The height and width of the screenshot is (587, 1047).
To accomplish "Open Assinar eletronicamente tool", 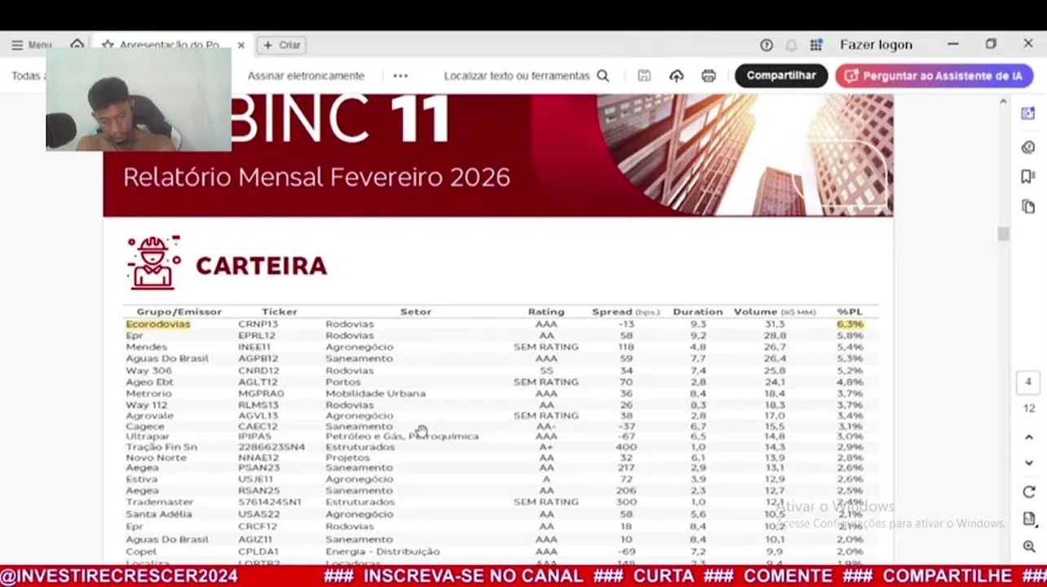I will click(306, 76).
